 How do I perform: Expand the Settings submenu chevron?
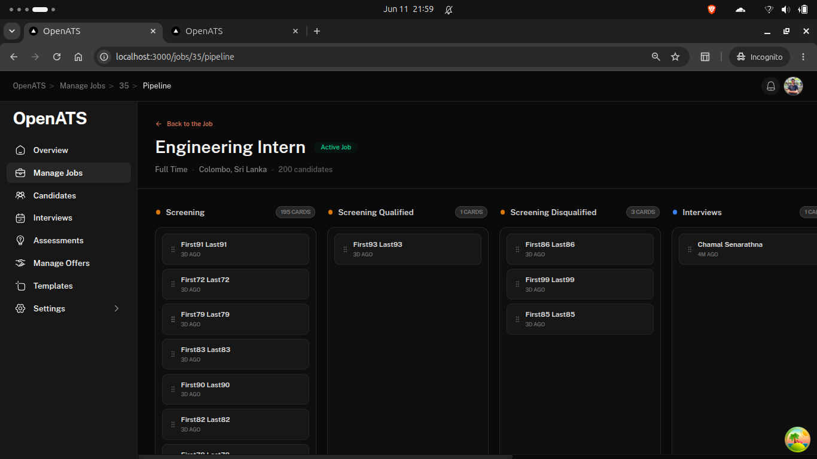117,308
